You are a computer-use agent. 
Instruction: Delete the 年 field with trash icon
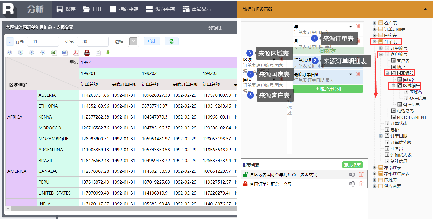[x=358, y=26]
